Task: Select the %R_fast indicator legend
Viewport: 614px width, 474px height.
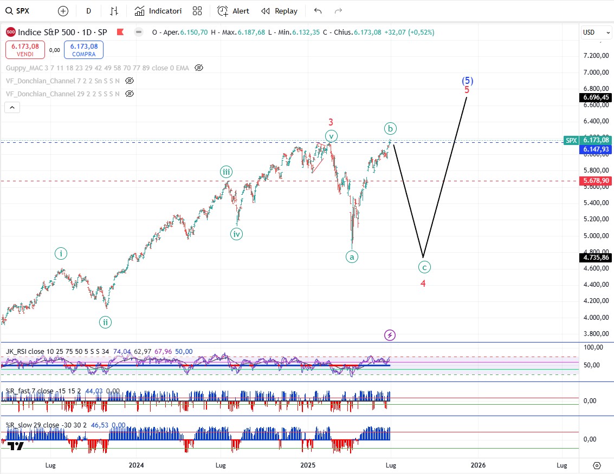Action: tap(43, 391)
